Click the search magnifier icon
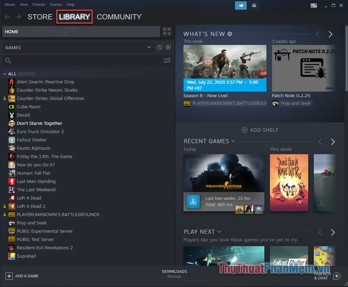 tap(8, 61)
